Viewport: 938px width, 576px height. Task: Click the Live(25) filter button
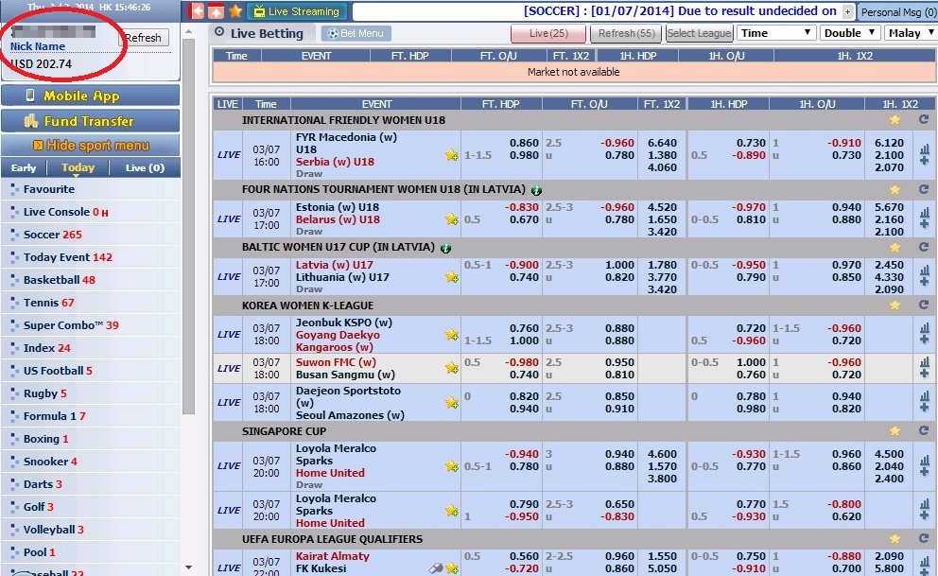pyautogui.click(x=548, y=33)
